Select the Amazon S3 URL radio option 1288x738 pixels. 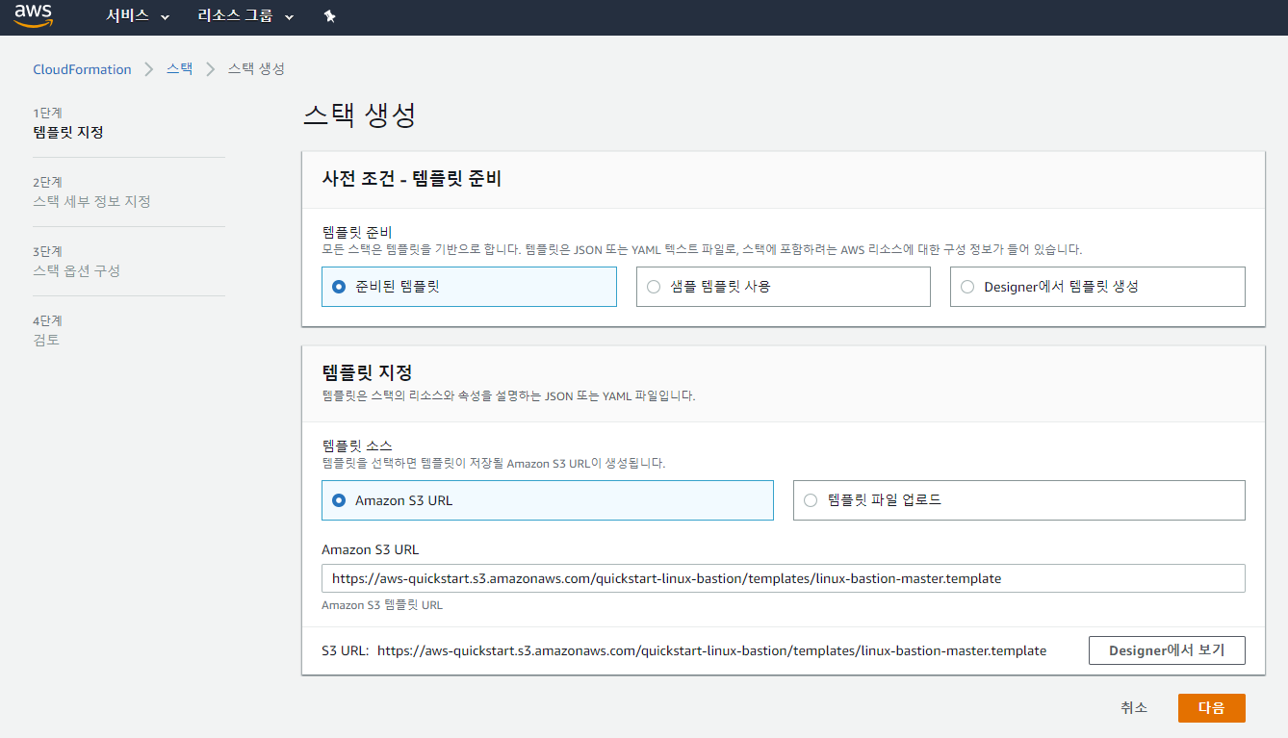[338, 500]
